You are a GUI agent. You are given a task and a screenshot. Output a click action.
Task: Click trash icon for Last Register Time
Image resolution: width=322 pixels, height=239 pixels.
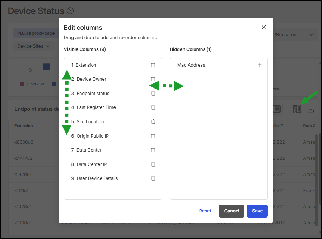coord(153,107)
